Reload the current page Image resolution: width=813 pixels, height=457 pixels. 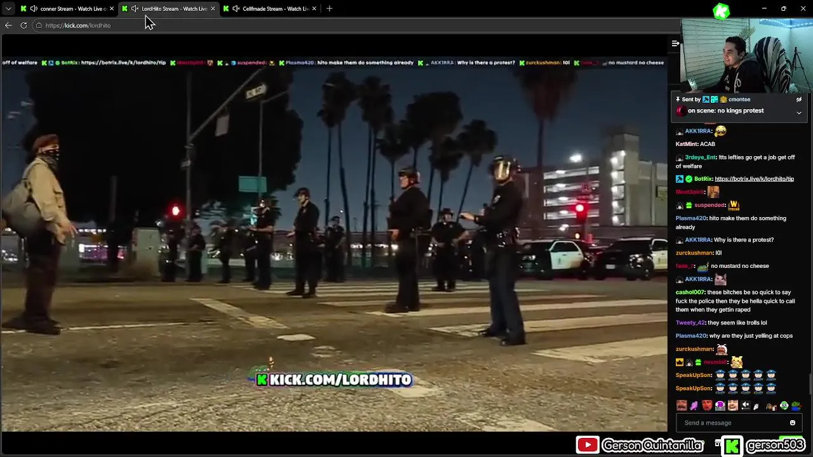pos(24,25)
